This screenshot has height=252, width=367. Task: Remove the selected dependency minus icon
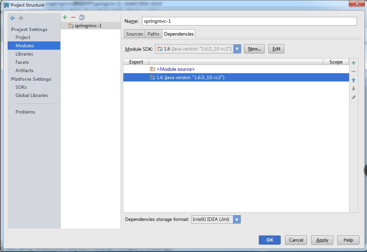tap(354, 71)
